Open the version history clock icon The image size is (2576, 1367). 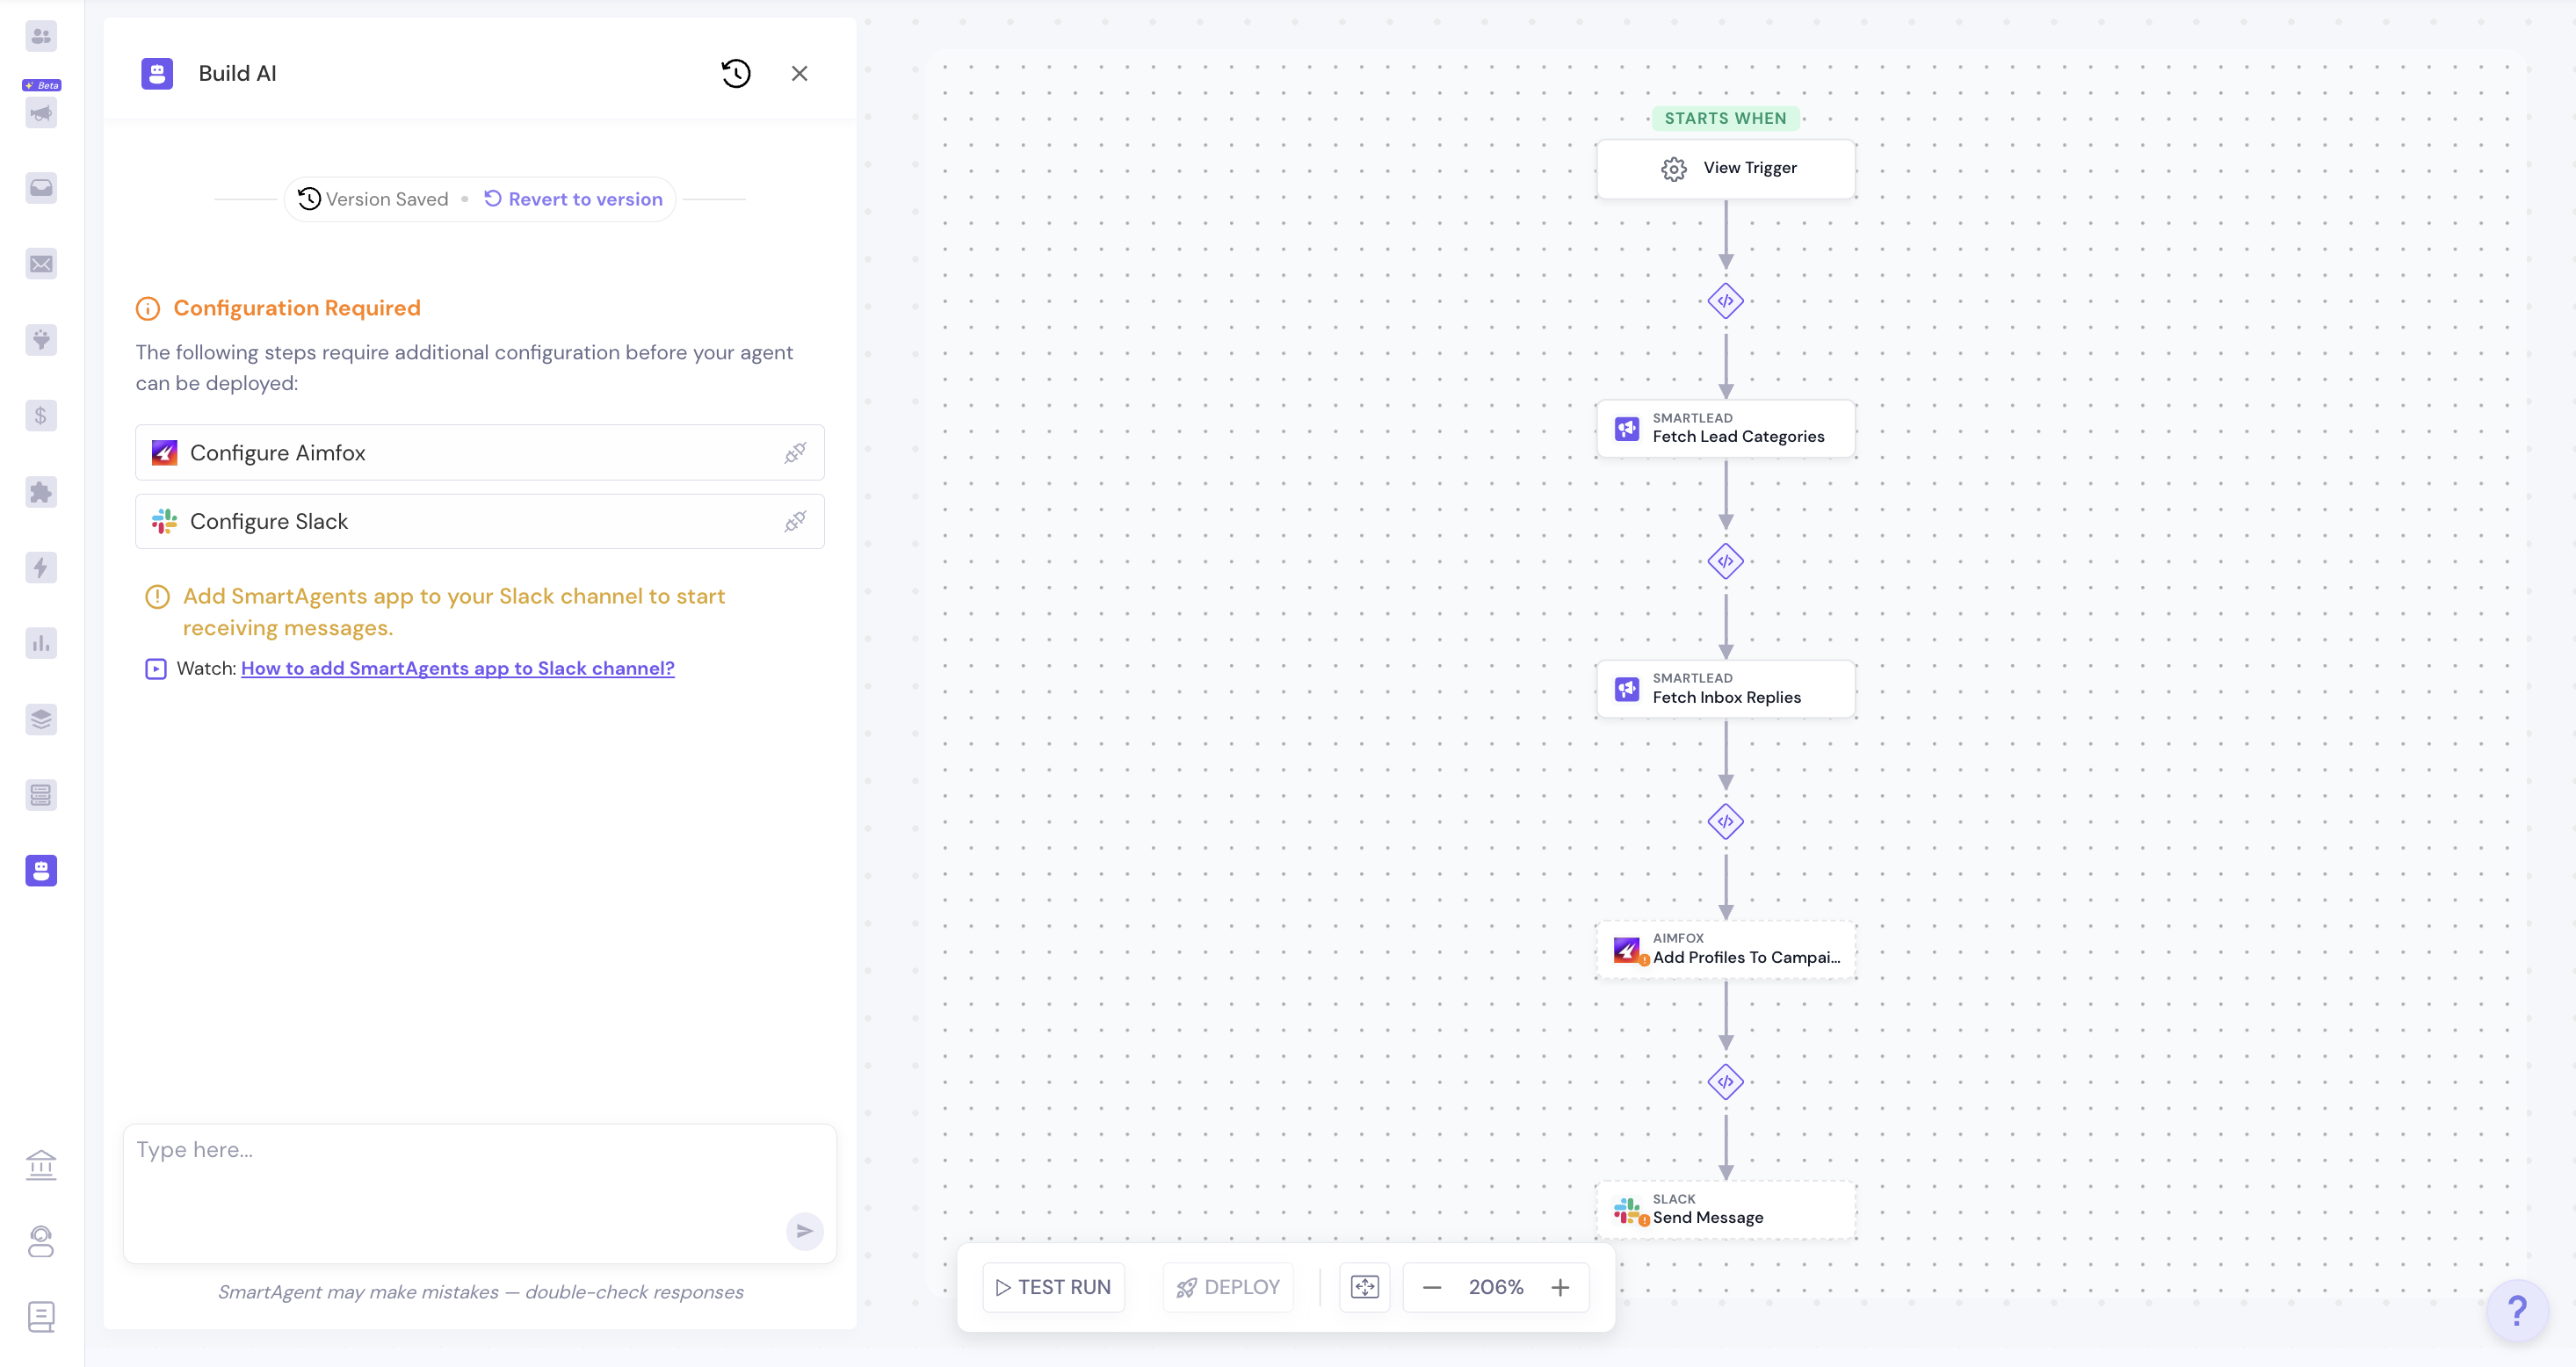click(x=736, y=74)
